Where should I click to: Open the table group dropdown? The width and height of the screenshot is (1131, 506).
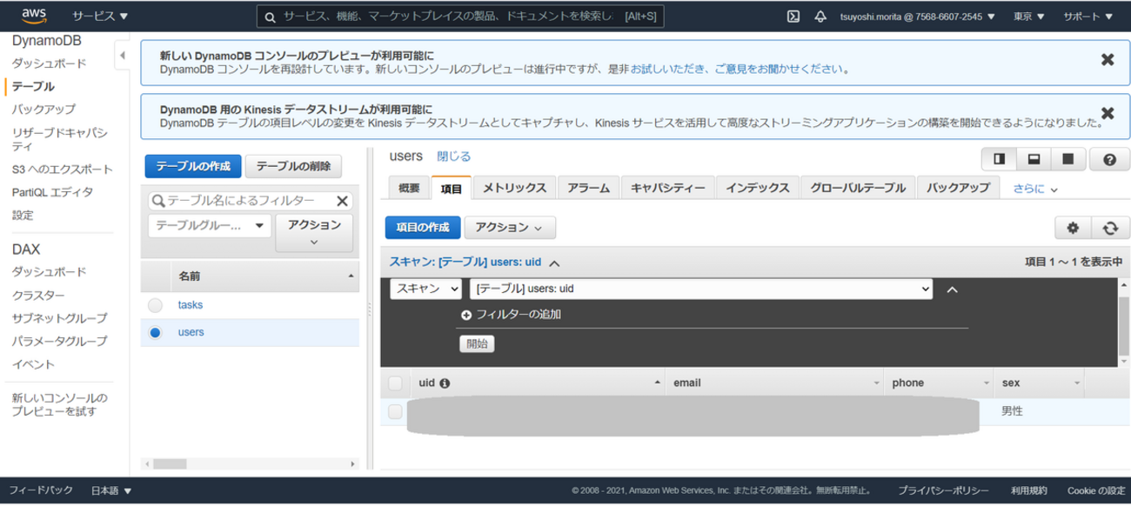[209, 225]
